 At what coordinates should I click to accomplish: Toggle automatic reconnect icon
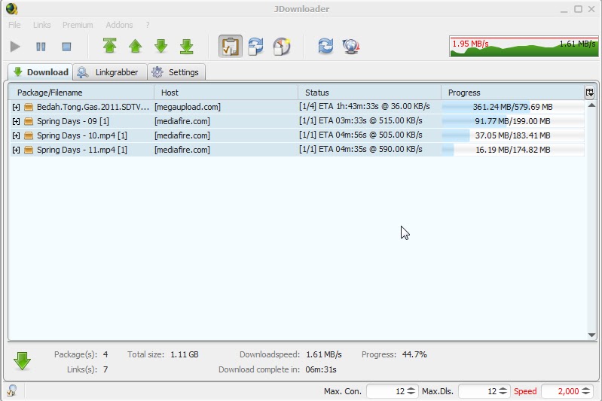(x=255, y=47)
